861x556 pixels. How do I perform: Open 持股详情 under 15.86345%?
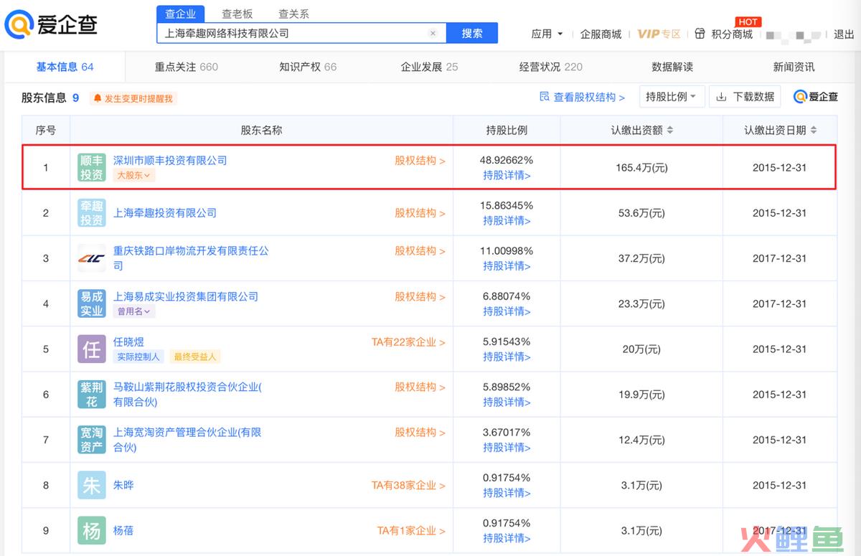(x=507, y=220)
